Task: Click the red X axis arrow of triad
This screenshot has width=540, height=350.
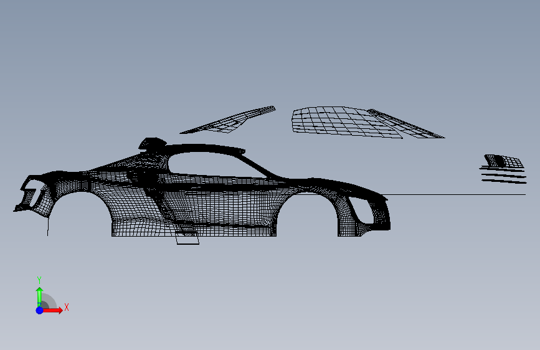Action: coord(53,310)
